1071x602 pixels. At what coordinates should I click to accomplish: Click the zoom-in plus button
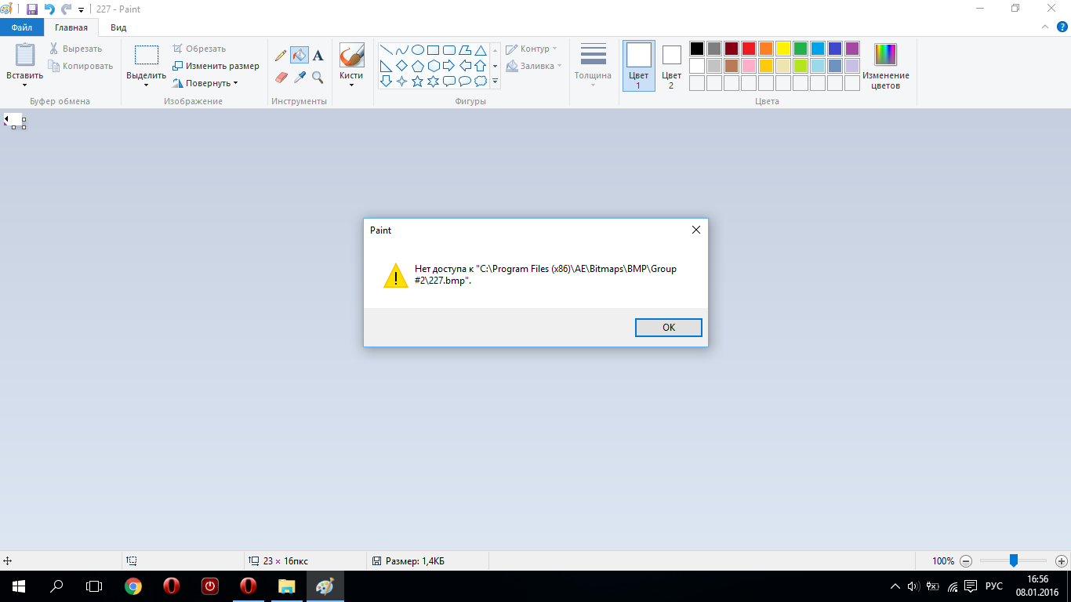pyautogui.click(x=1061, y=561)
